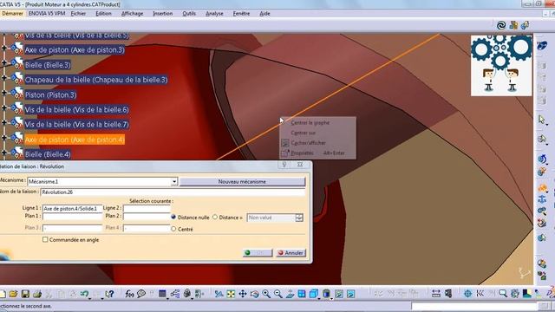Click the Hide/Show toolbar icon
This screenshot has height=312, width=555.
[x=339, y=294]
